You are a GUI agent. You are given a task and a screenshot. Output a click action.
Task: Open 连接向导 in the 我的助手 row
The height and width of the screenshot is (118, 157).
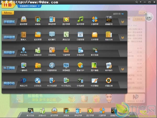point(38,52)
